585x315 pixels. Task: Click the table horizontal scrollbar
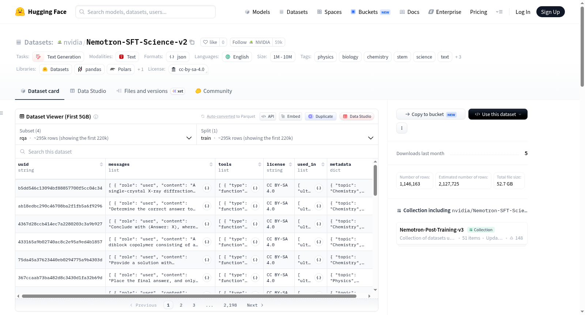point(189,296)
